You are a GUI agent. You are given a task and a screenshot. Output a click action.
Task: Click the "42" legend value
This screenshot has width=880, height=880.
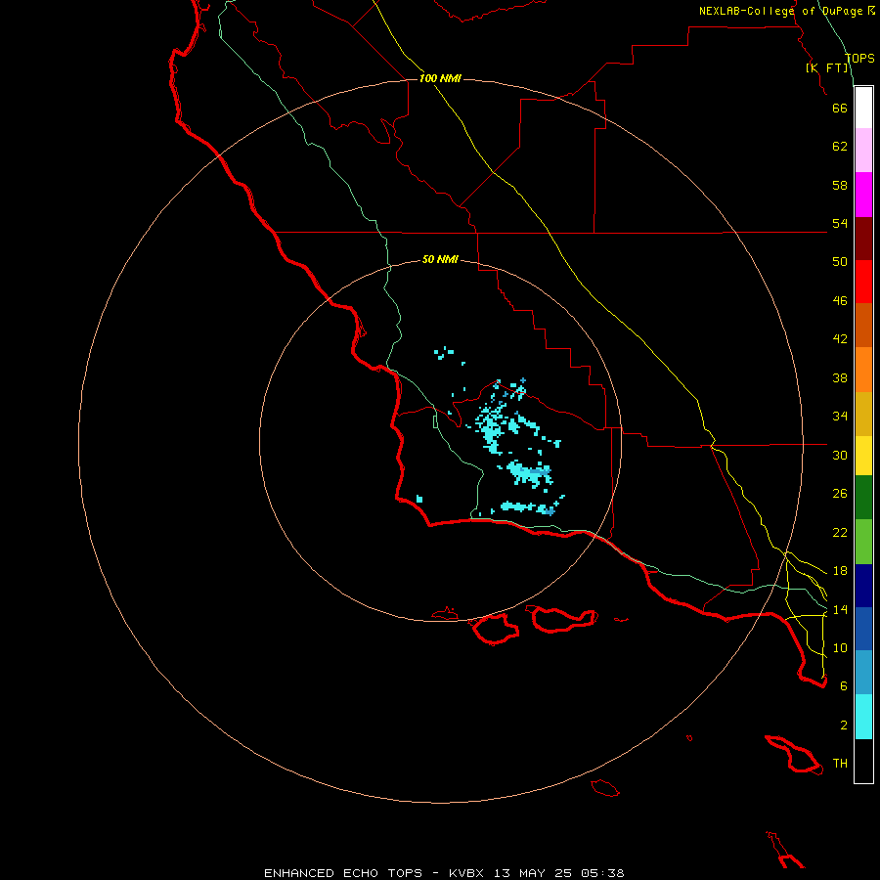840,339
